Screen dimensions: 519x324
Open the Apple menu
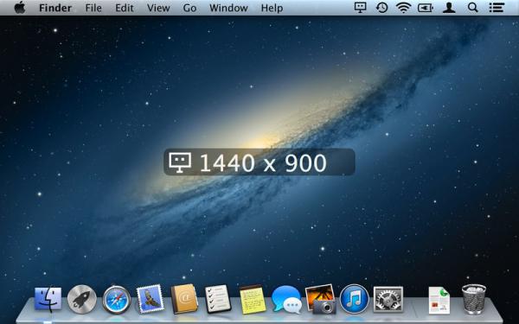(20, 8)
